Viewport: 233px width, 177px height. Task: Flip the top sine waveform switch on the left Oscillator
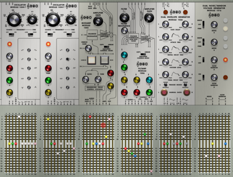click(x=29, y=50)
